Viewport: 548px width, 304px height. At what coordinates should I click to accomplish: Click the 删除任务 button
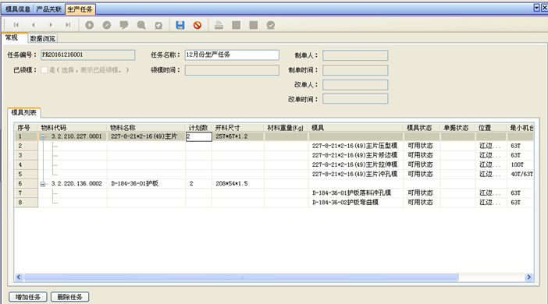(x=70, y=297)
